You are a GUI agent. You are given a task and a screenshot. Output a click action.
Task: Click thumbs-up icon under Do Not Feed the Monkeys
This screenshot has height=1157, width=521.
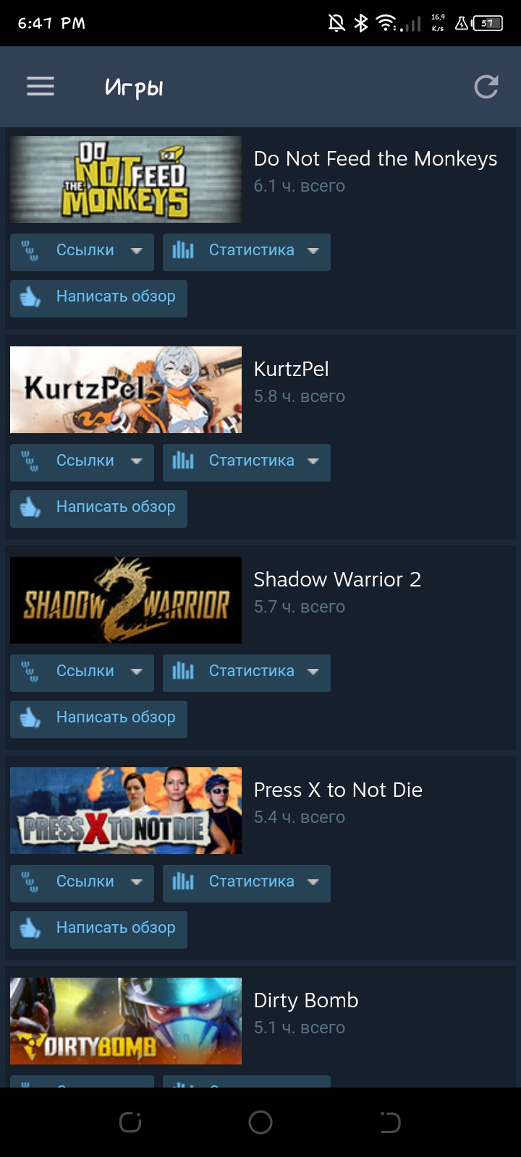coord(30,296)
